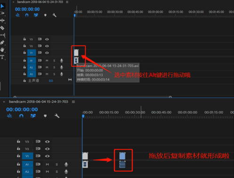This screenshot has height=178, width=234.
Task: Select the Selection arrow tool
Action: [x=2, y=6]
